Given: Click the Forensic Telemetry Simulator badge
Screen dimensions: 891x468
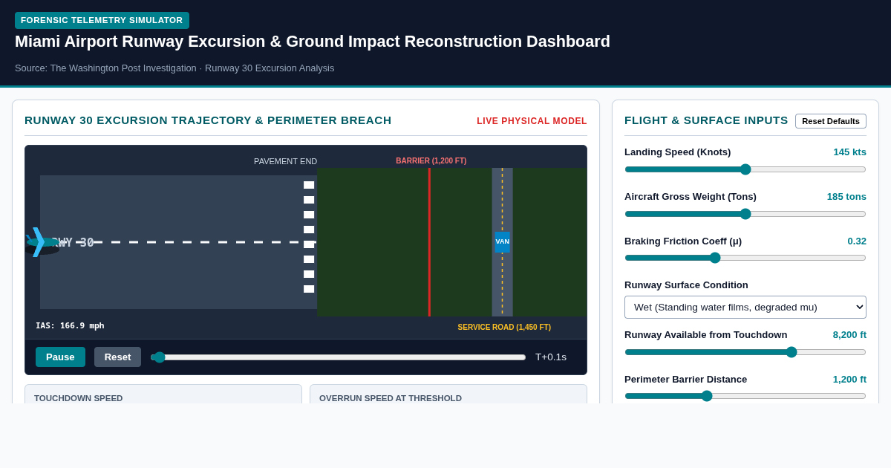Looking at the screenshot, I should click(102, 20).
